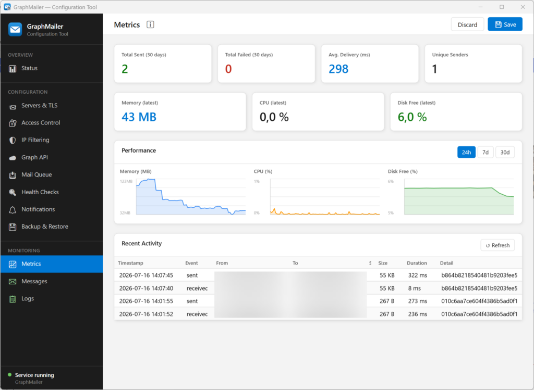Screen dimensions: 534x390
Task: Click the Total Sent (30 days) card
Action: pyautogui.click(x=163, y=64)
